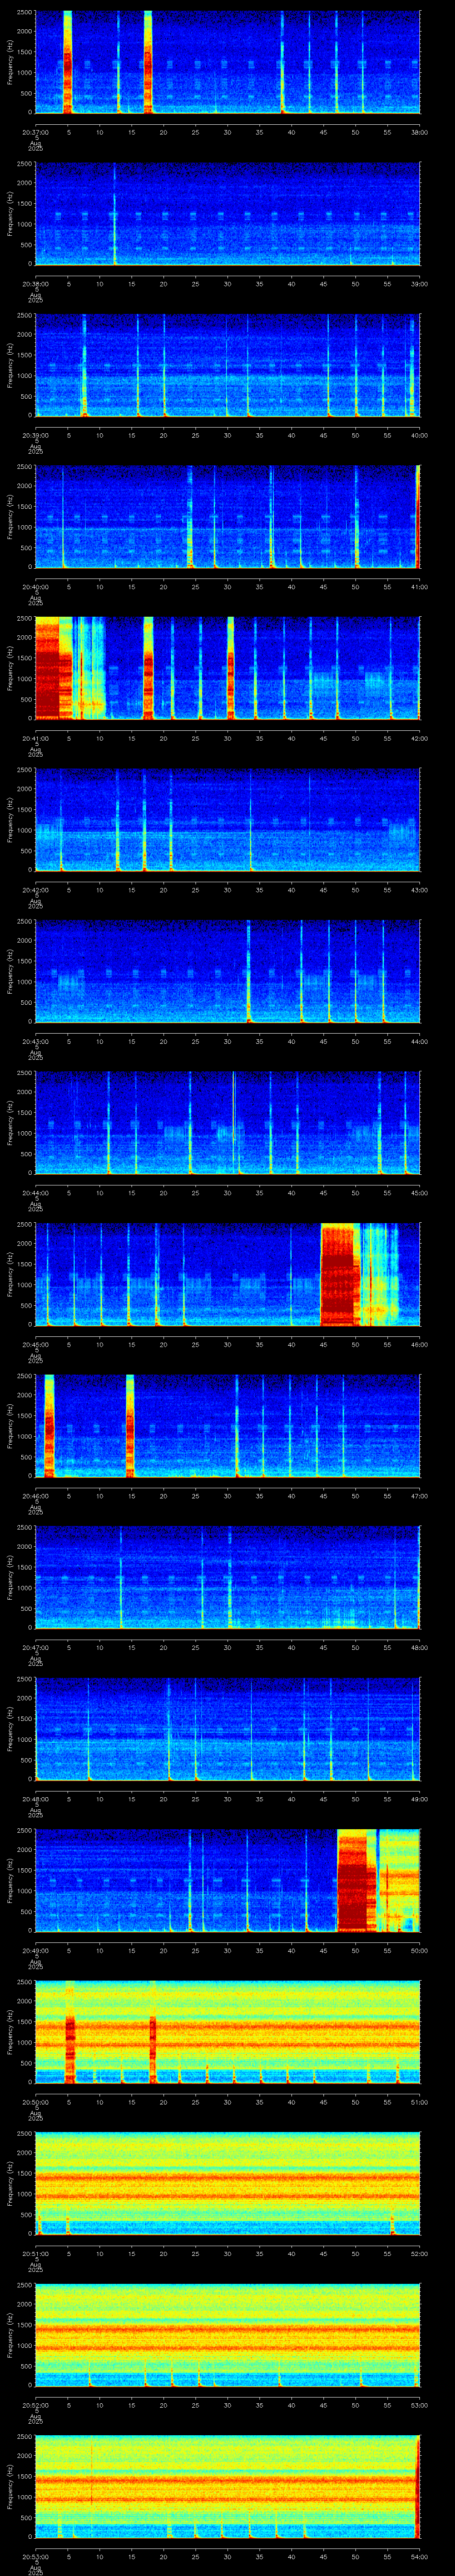Open the spectrogram panel starting at 20:42:00
Viewport: 455px width, 2576px height.
click(227, 819)
